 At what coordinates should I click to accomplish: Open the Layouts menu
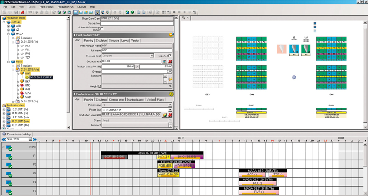81,7
